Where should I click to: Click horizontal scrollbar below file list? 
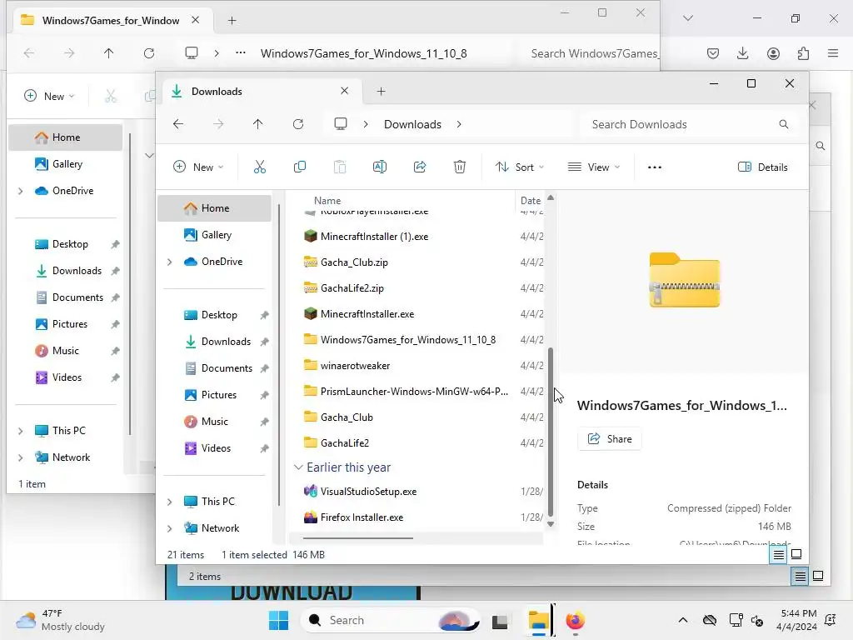click(x=358, y=538)
